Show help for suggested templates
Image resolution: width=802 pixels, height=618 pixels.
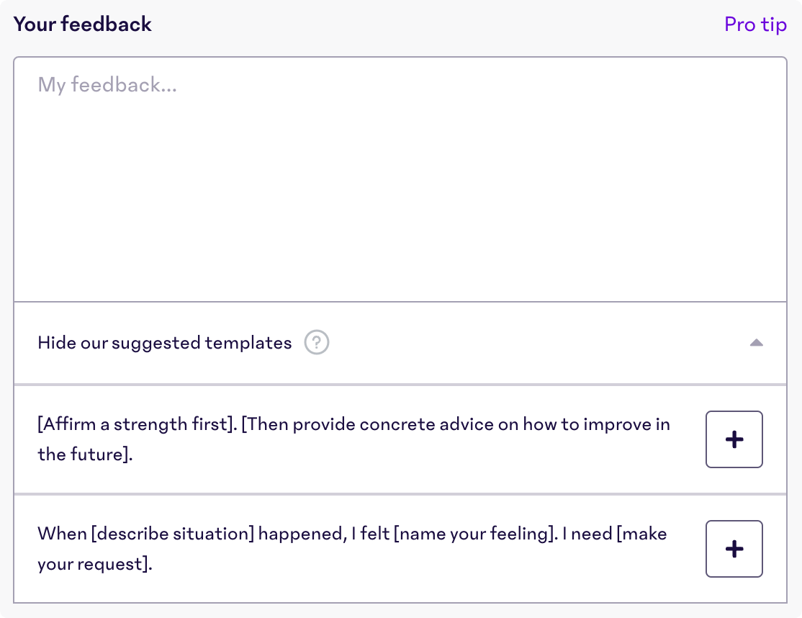click(317, 342)
